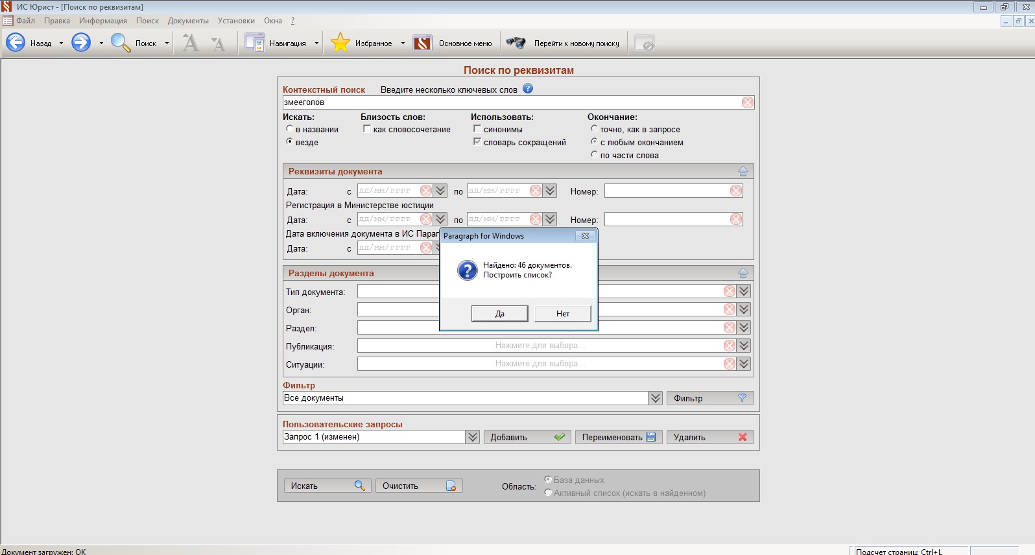Screen dimensions: 1035x555
Task: Toggle 'словарь сокращений' checkbox
Action: click(477, 141)
